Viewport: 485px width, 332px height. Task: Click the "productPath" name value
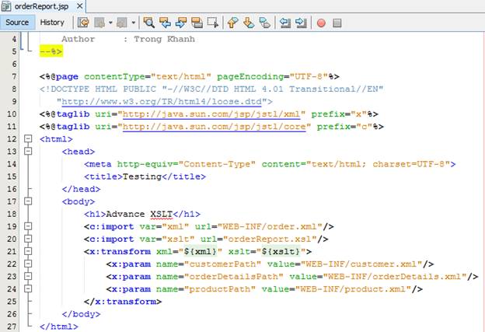[x=220, y=289]
